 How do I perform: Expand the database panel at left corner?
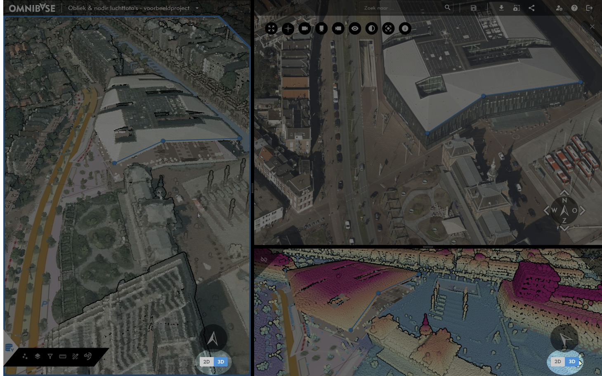click(x=9, y=348)
